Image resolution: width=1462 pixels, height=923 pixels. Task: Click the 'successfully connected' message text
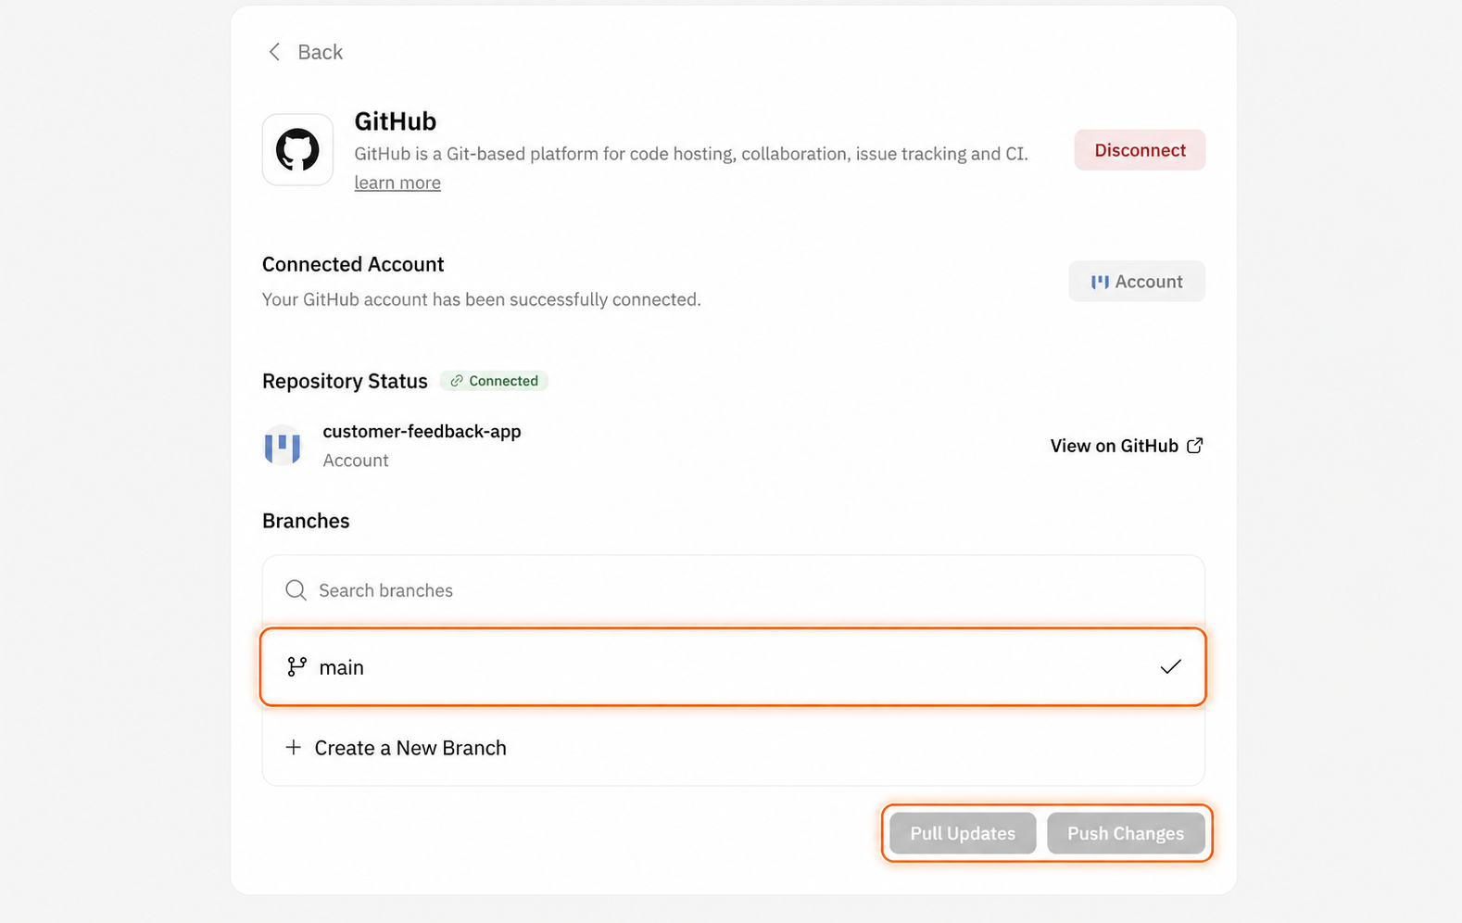[x=481, y=299]
